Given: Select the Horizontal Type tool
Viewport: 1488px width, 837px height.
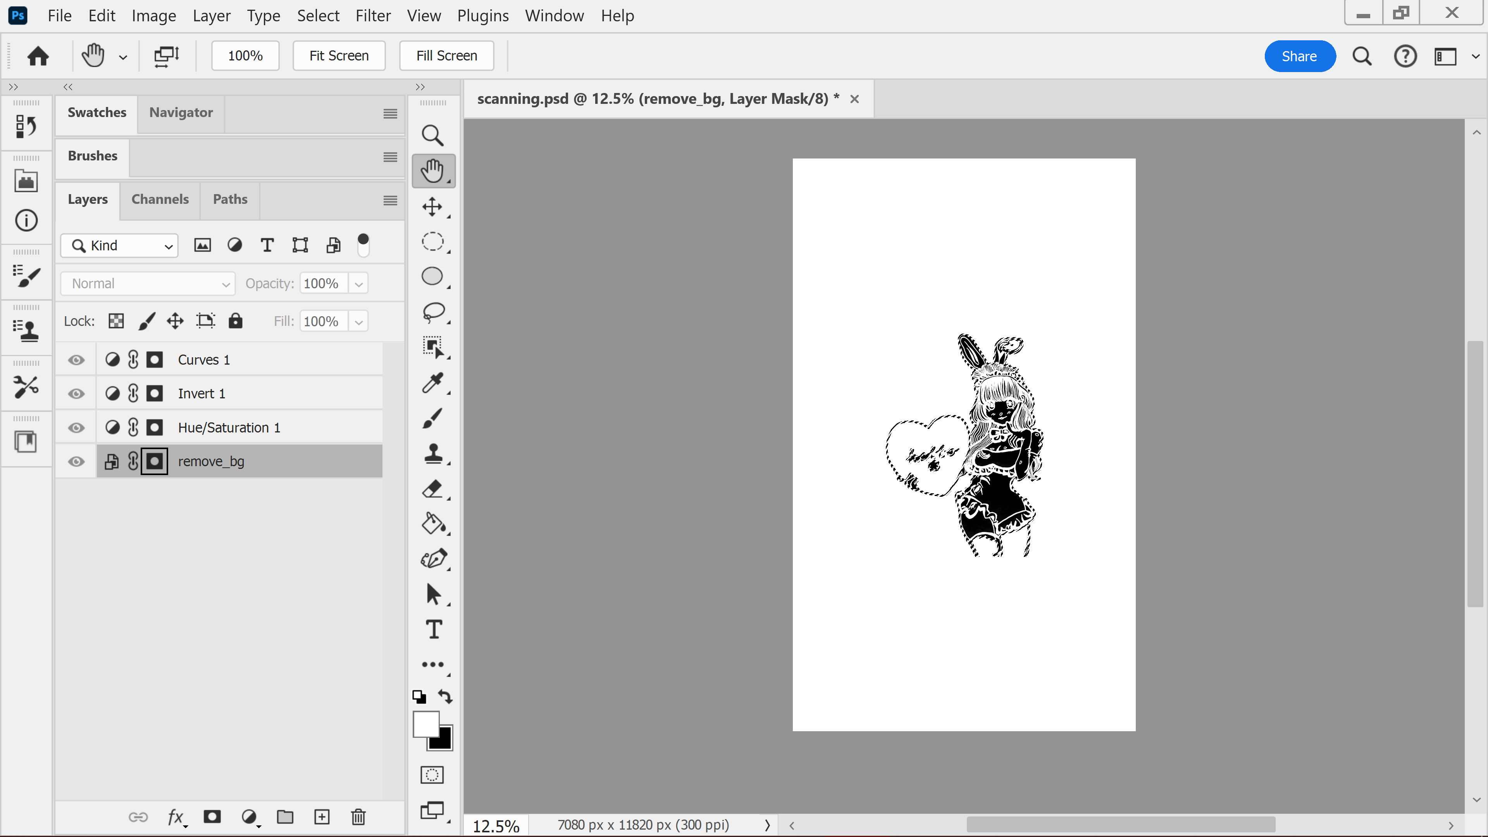Looking at the screenshot, I should 433,629.
